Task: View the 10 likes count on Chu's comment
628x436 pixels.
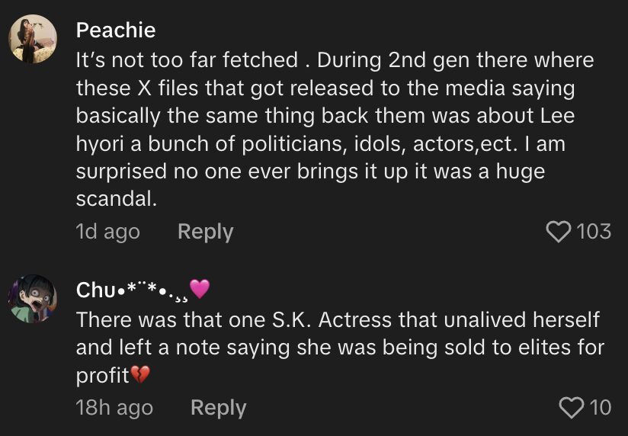Action: [x=601, y=408]
